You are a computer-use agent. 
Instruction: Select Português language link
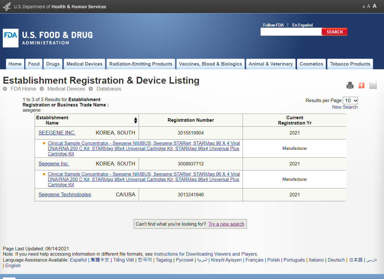click(x=294, y=260)
